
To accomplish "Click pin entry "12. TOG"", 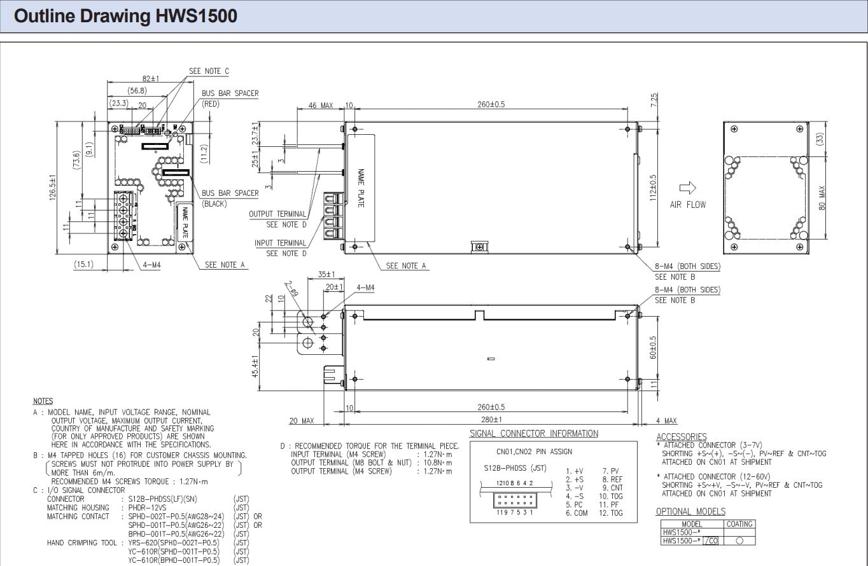I will (612, 513).
